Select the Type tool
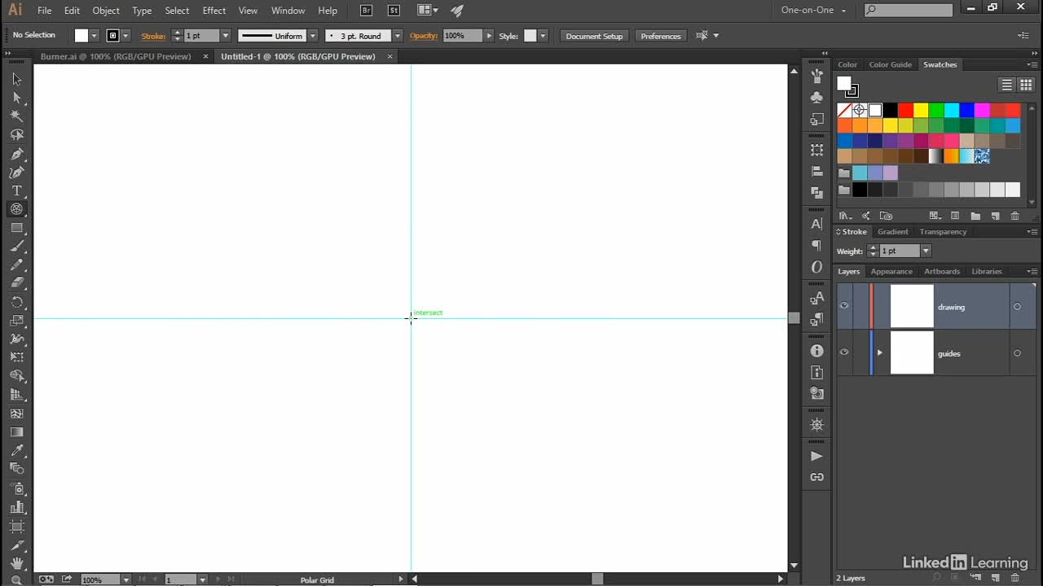Image resolution: width=1043 pixels, height=586 pixels. coord(16,190)
